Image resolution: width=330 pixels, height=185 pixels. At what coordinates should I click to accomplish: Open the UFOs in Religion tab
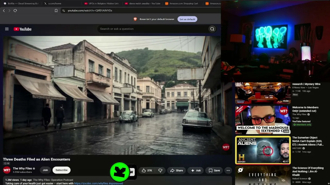click(x=102, y=4)
